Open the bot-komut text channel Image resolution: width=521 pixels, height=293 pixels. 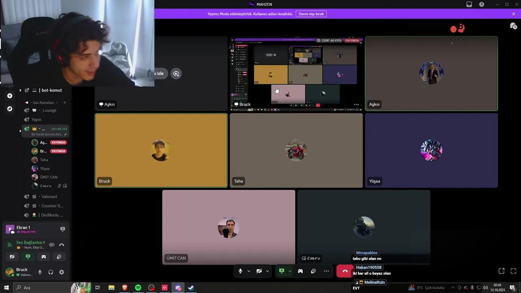pyautogui.click(x=46, y=90)
